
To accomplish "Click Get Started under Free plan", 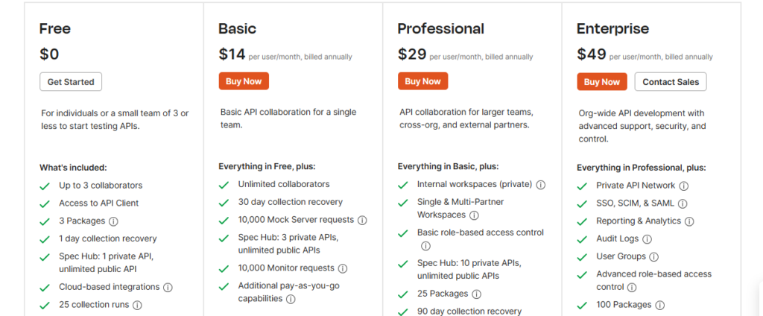I will [x=71, y=82].
